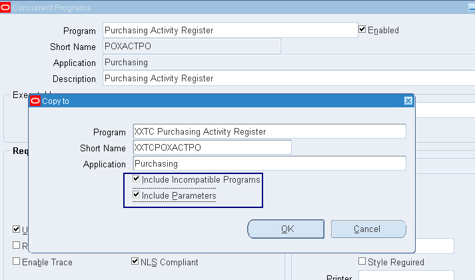Toggle the checkbox directly above Enable Trace
Screen dimensions: 475x280
[17, 245]
